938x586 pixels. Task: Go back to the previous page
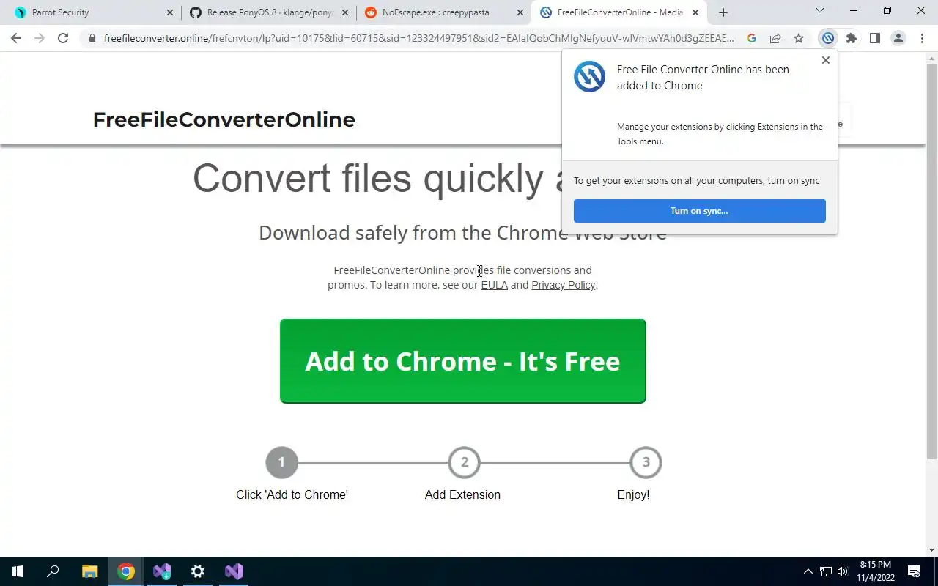click(16, 38)
